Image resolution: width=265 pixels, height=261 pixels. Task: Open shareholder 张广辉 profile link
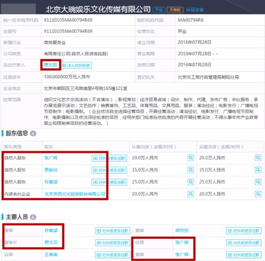pyautogui.click(x=51, y=158)
